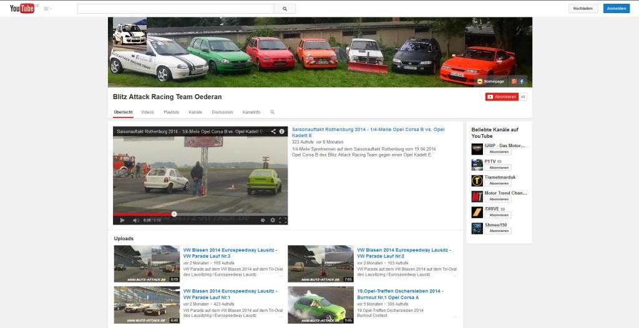Image resolution: width=639 pixels, height=328 pixels.
Task: Subscribe to /DRIVE channel
Action: (498, 215)
